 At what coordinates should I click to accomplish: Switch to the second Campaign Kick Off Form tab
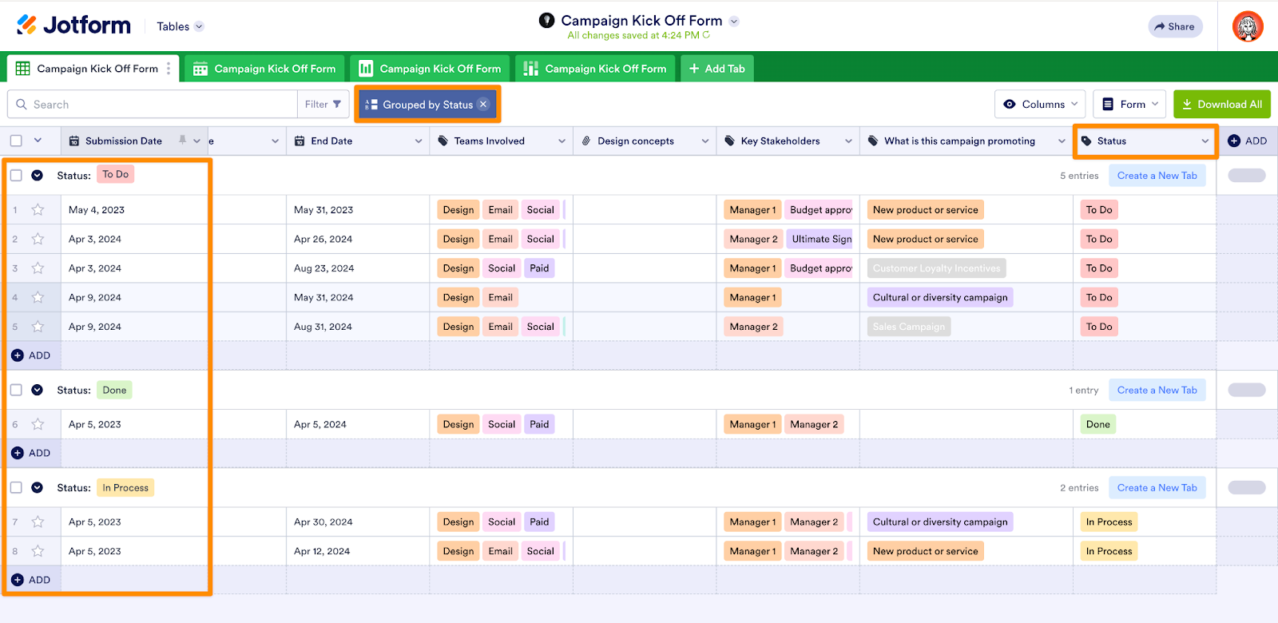(x=266, y=69)
